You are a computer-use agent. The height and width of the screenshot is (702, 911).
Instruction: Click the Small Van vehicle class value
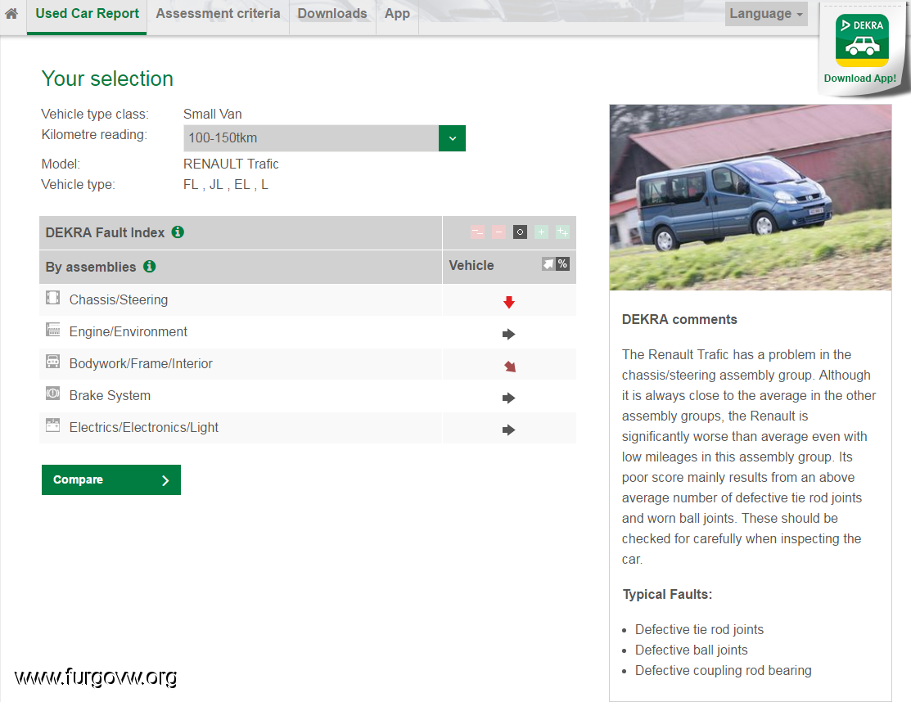pyautogui.click(x=213, y=115)
